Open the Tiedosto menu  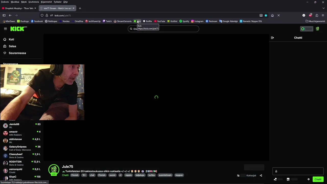[x=5, y=2]
